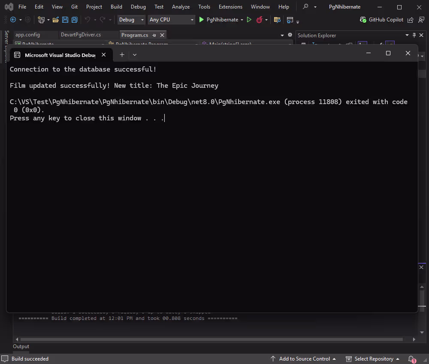
Task: Open the Build menu
Action: coord(116,7)
